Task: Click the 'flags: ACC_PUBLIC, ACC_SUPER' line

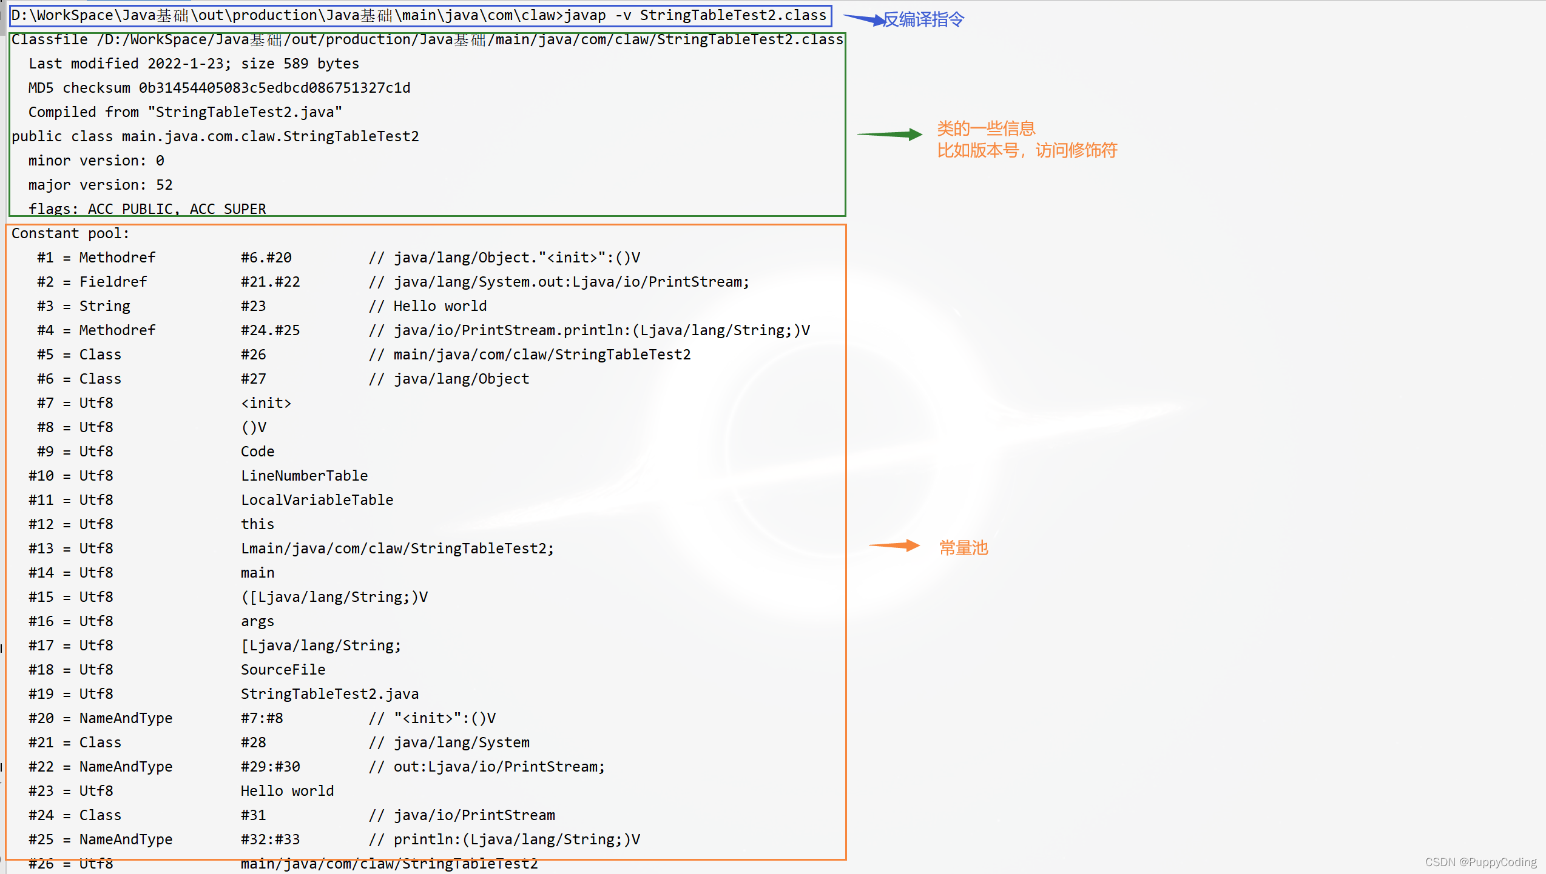Action: click(147, 208)
